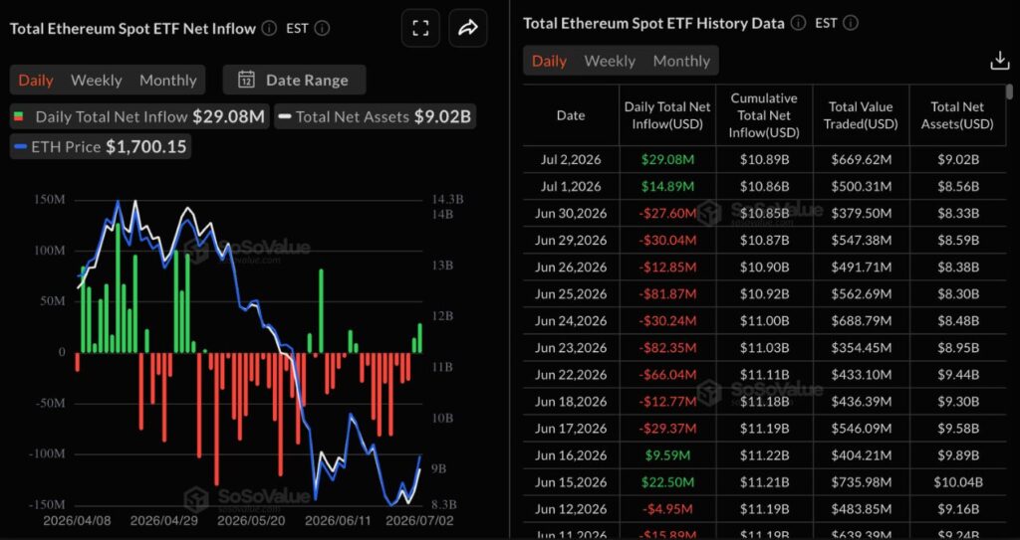The width and height of the screenshot is (1020, 540).
Task: Toggle ETH Price legend series
Action: pyautogui.click(x=101, y=147)
